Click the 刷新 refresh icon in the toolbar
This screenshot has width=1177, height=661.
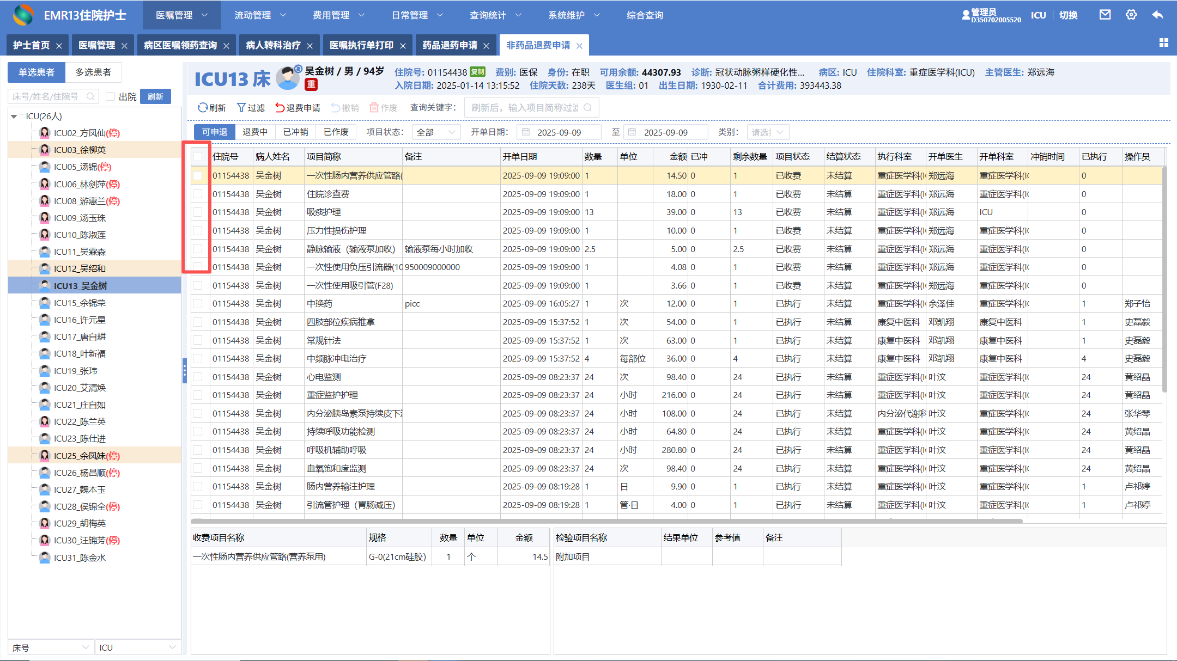[203, 108]
